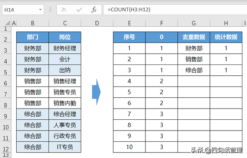Viewport: 247px width, 158px height.
Task: Click 销售部 in the 去重数据 column
Action: [194, 59]
